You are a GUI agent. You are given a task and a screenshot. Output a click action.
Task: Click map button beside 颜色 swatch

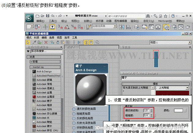click(x=185, y=110)
